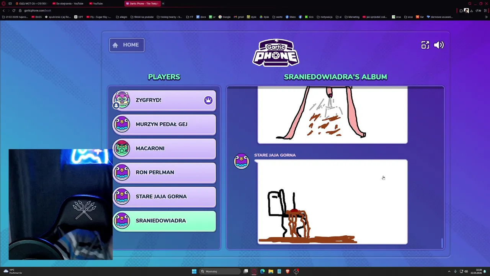490x276 pixels.
Task: Open OBS Studio from taskbar
Action: (296, 271)
